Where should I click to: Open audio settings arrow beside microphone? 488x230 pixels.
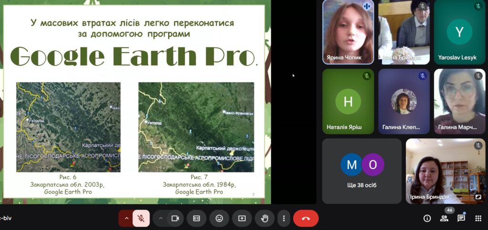click(126, 218)
